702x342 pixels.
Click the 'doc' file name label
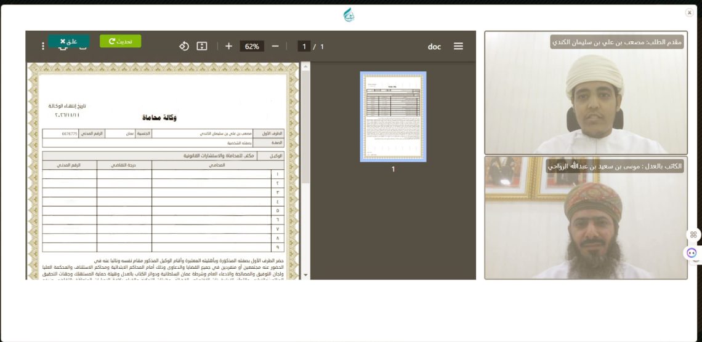point(434,47)
